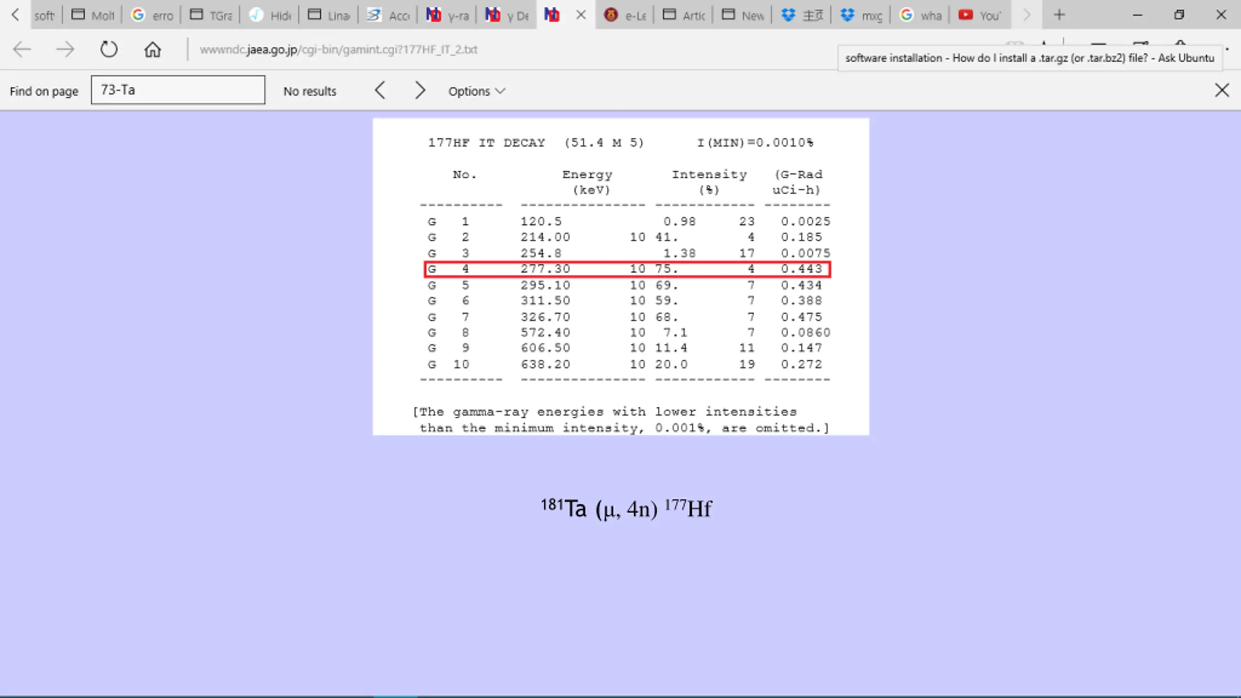
Task: Restore down the browser window
Action: tap(1179, 15)
